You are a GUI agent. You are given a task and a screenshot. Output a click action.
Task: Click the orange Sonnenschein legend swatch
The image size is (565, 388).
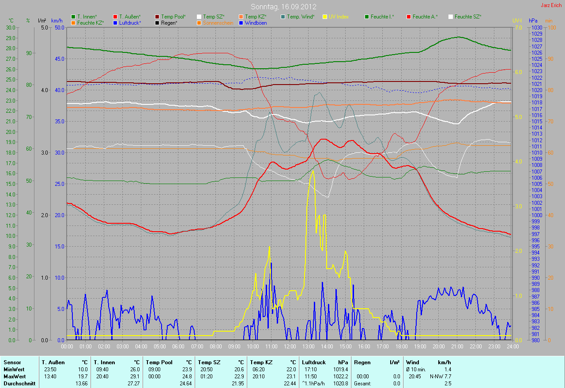tap(200, 23)
